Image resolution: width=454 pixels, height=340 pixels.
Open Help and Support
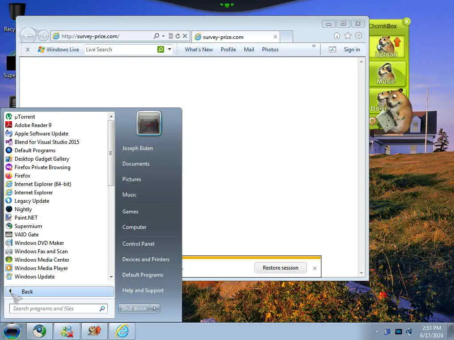(x=143, y=290)
